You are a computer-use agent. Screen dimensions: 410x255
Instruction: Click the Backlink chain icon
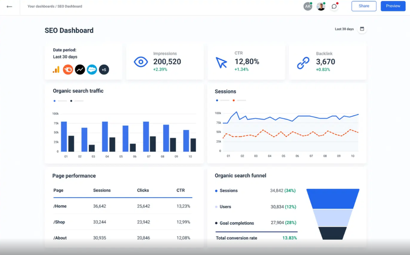303,63
